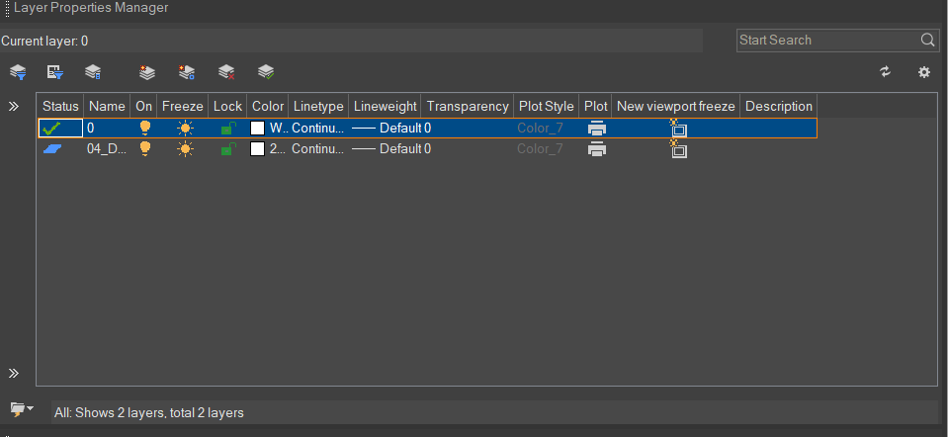Click the Current layer: 0 label
This screenshot has height=437, width=948.
coord(44,42)
